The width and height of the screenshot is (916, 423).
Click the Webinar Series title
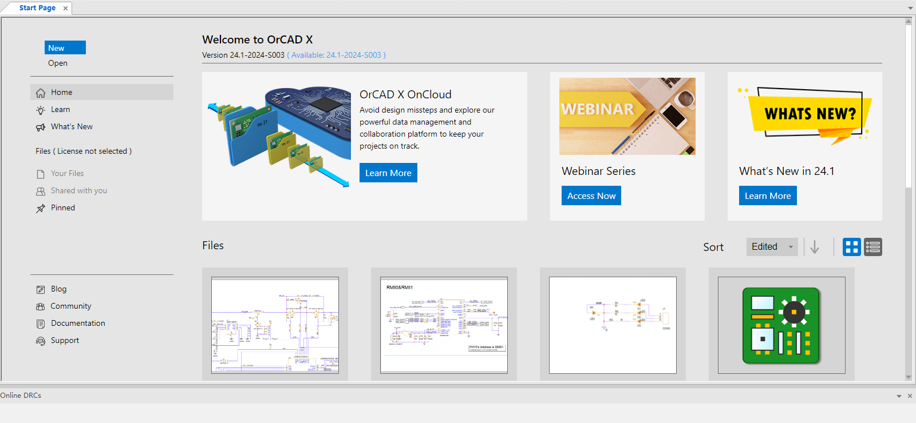pyautogui.click(x=599, y=171)
